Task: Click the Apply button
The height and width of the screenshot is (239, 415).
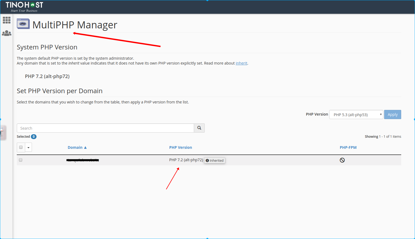Action: tap(393, 115)
